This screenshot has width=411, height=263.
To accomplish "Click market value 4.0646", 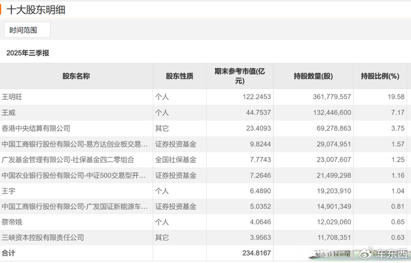I will pyautogui.click(x=260, y=222).
